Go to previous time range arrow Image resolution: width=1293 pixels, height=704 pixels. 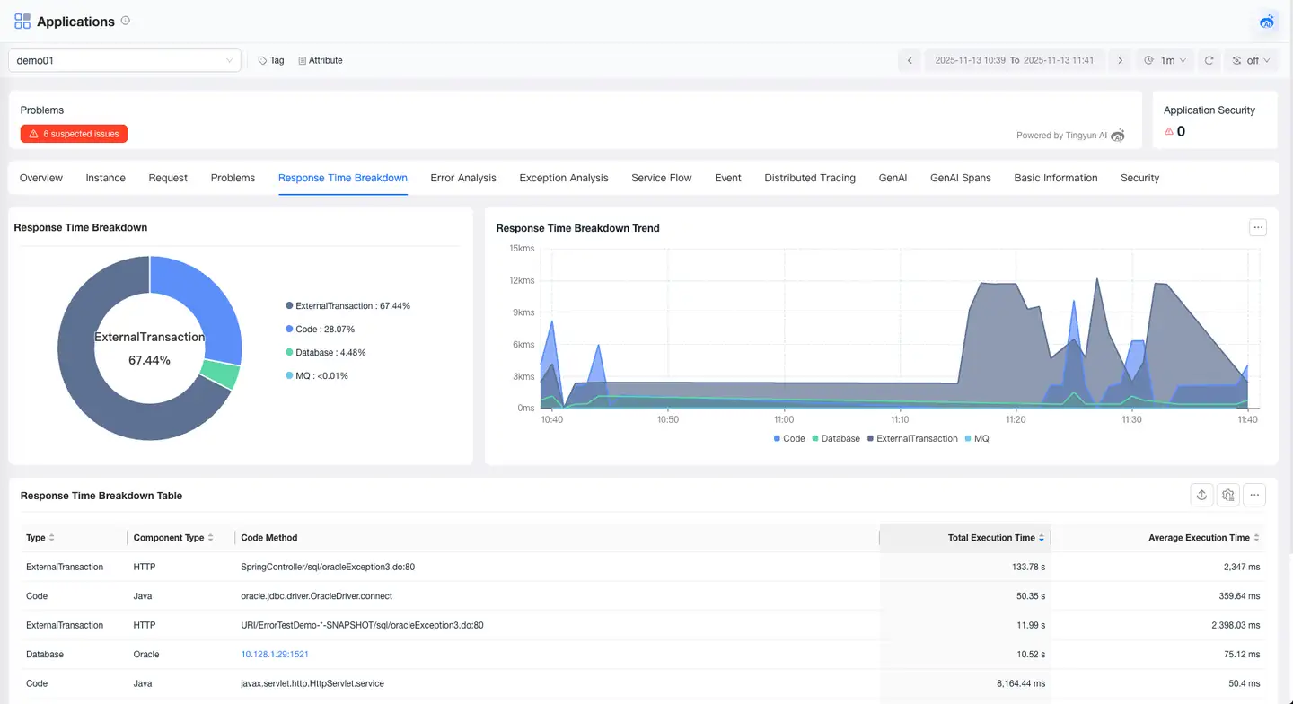(910, 60)
